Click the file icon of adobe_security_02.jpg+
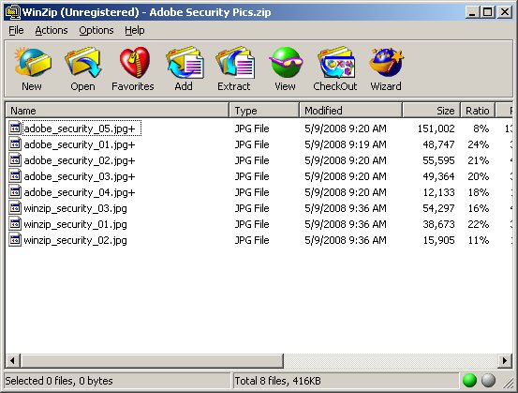This screenshot has height=393, width=518. pyautogui.click(x=15, y=160)
